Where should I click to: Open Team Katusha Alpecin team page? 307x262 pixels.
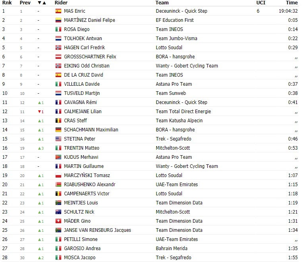[179, 121]
